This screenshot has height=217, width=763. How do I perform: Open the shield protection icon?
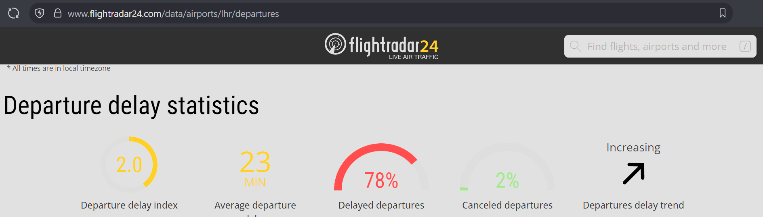tap(40, 13)
